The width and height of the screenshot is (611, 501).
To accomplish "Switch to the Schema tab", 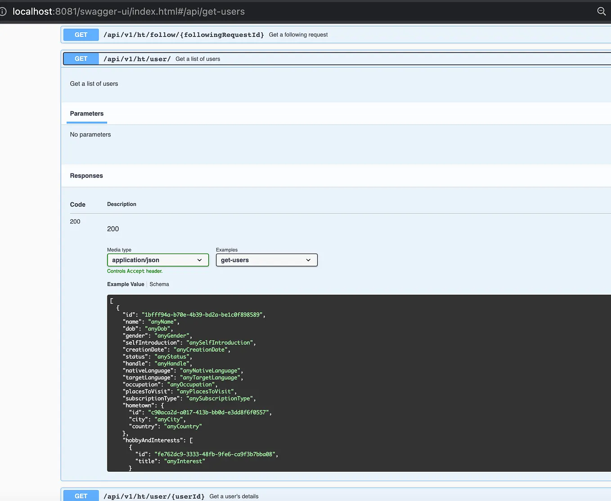I will [x=159, y=284].
